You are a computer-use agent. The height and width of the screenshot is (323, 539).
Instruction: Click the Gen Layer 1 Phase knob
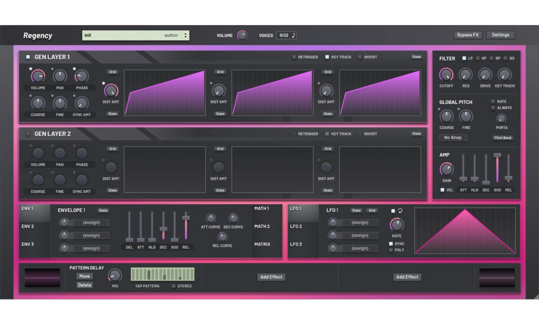coord(82,76)
